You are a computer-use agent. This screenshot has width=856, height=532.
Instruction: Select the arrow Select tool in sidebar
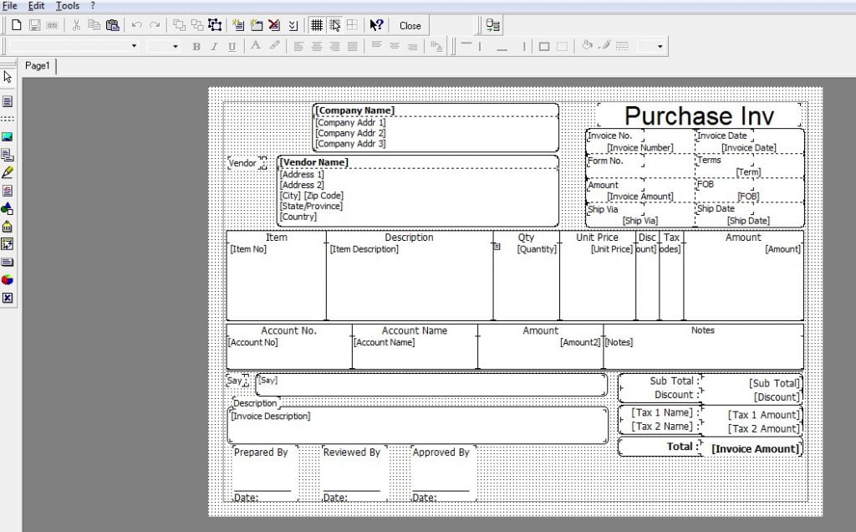coord(8,77)
